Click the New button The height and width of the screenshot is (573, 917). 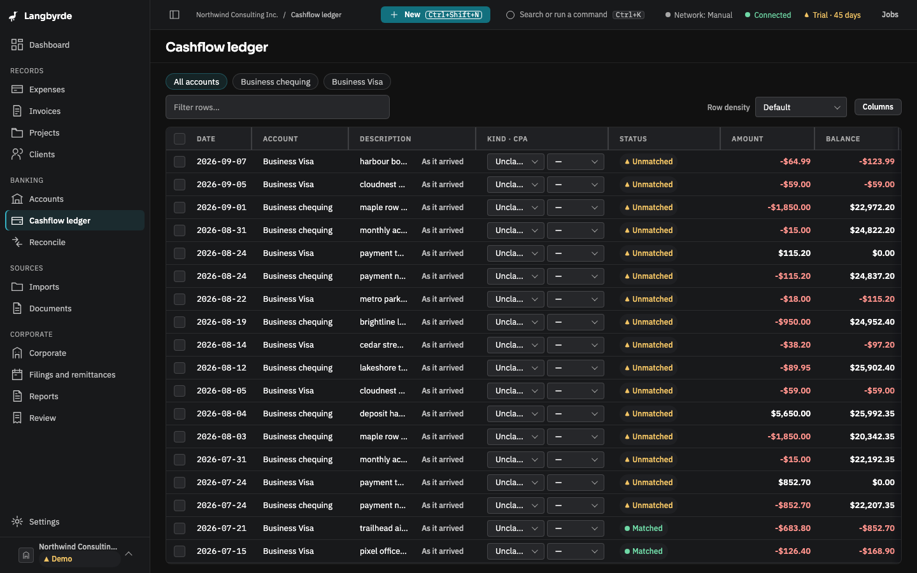(436, 15)
